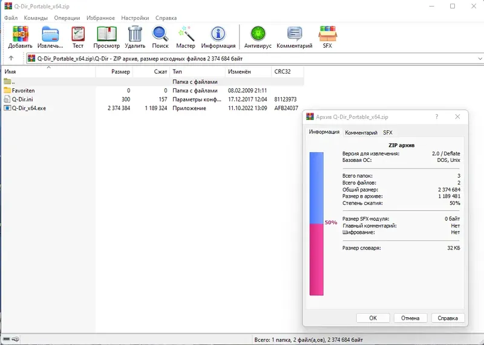Click the 50% compression ratio bar
This screenshot has width=484, height=345.
pos(316,224)
